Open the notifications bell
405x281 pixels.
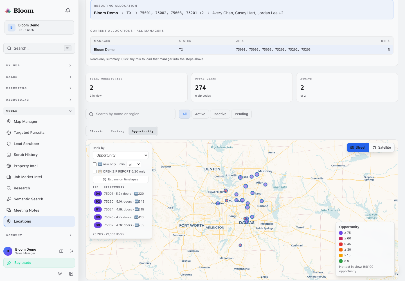point(68,11)
